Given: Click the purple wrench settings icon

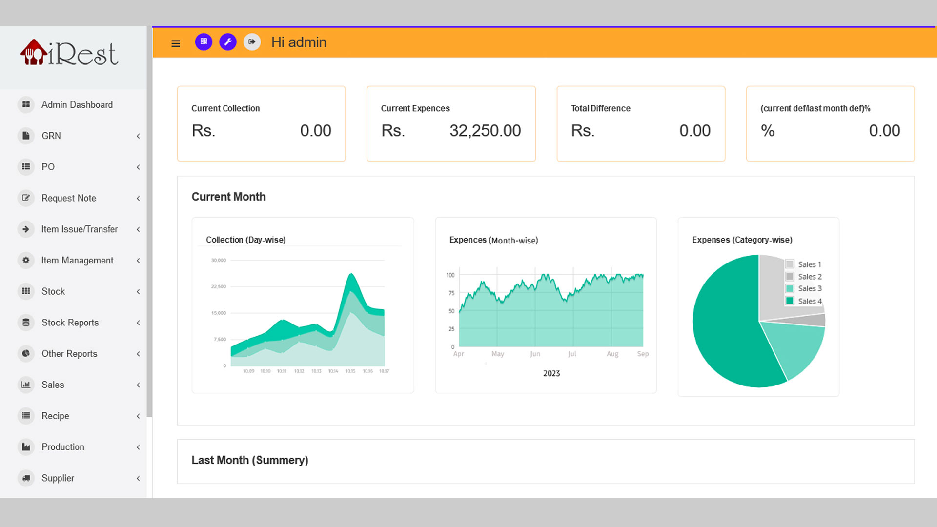Looking at the screenshot, I should 228,42.
